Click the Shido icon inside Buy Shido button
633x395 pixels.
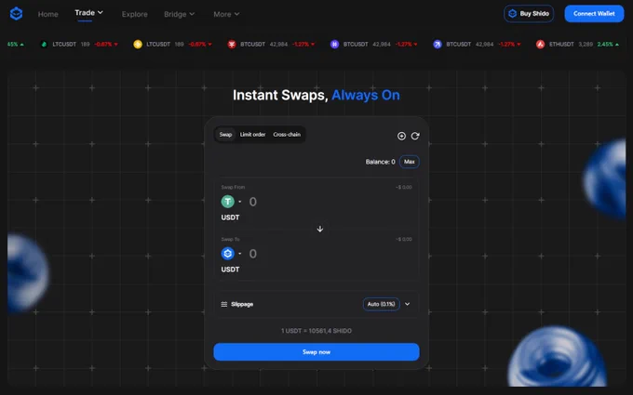(512, 14)
